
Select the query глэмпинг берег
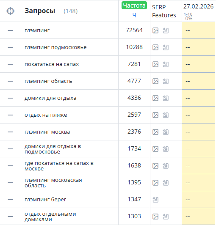pyautogui.click(x=45, y=200)
